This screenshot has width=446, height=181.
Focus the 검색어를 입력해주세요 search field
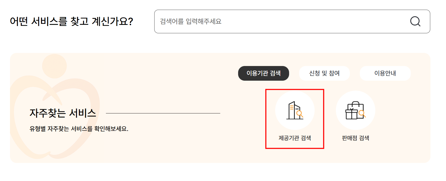[x=263, y=21]
